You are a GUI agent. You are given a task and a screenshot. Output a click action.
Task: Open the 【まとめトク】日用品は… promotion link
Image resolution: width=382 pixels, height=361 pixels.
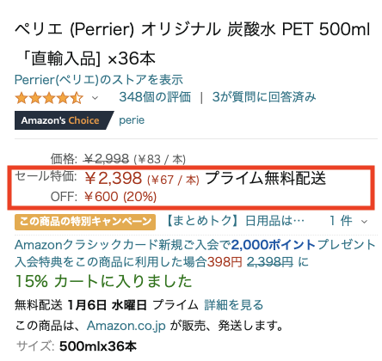click(x=235, y=221)
